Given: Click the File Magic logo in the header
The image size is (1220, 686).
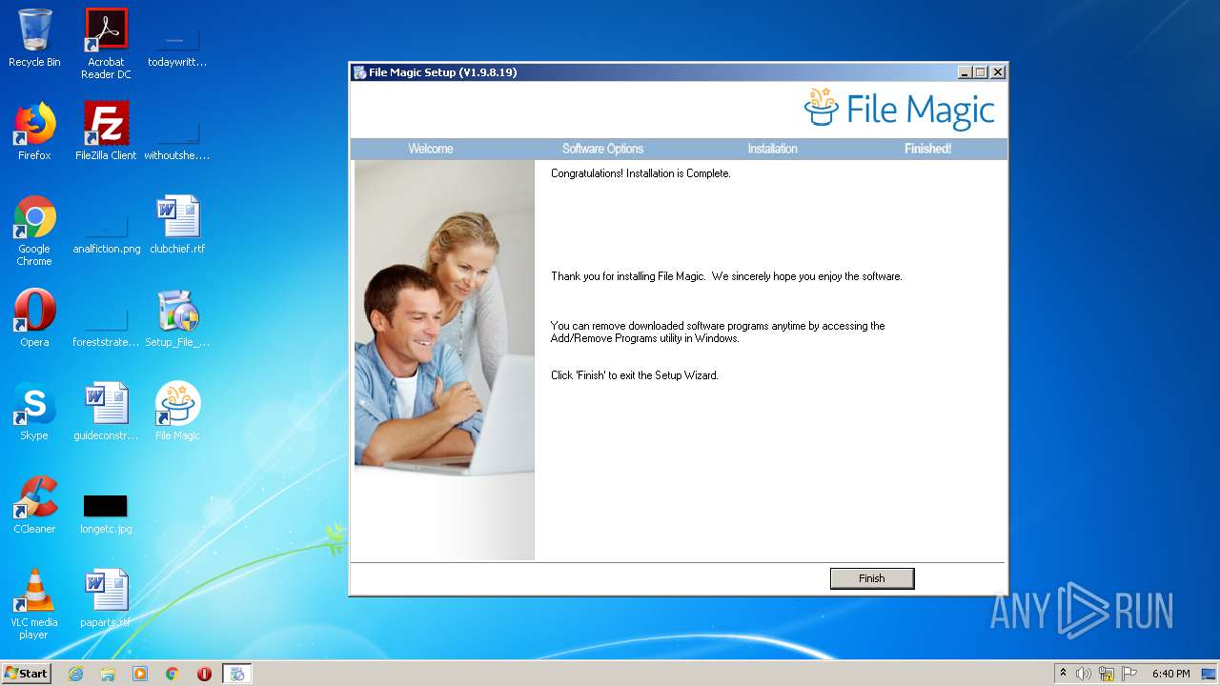Looking at the screenshot, I should coord(900,109).
